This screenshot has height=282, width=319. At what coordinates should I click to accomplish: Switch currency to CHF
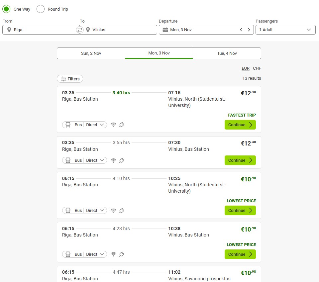click(x=257, y=68)
